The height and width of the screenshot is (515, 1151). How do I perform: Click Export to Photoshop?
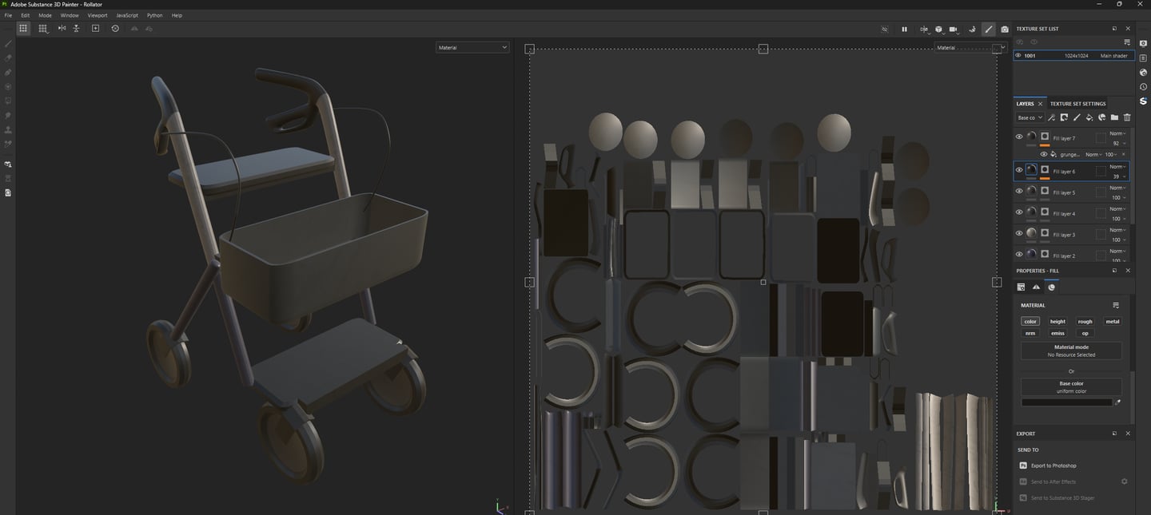click(x=1053, y=465)
